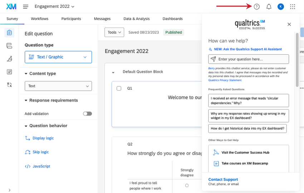Screen dimensions: 304x193
Task: Open the Text / Graphic question type dropdown
Action: [58, 57]
